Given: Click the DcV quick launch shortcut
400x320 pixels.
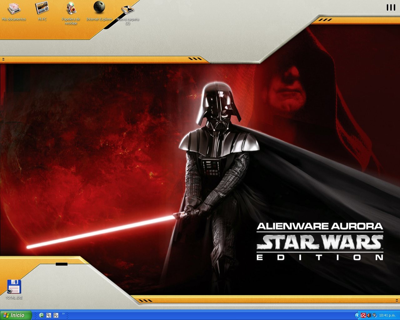Looking at the screenshot, I should pos(56,315).
